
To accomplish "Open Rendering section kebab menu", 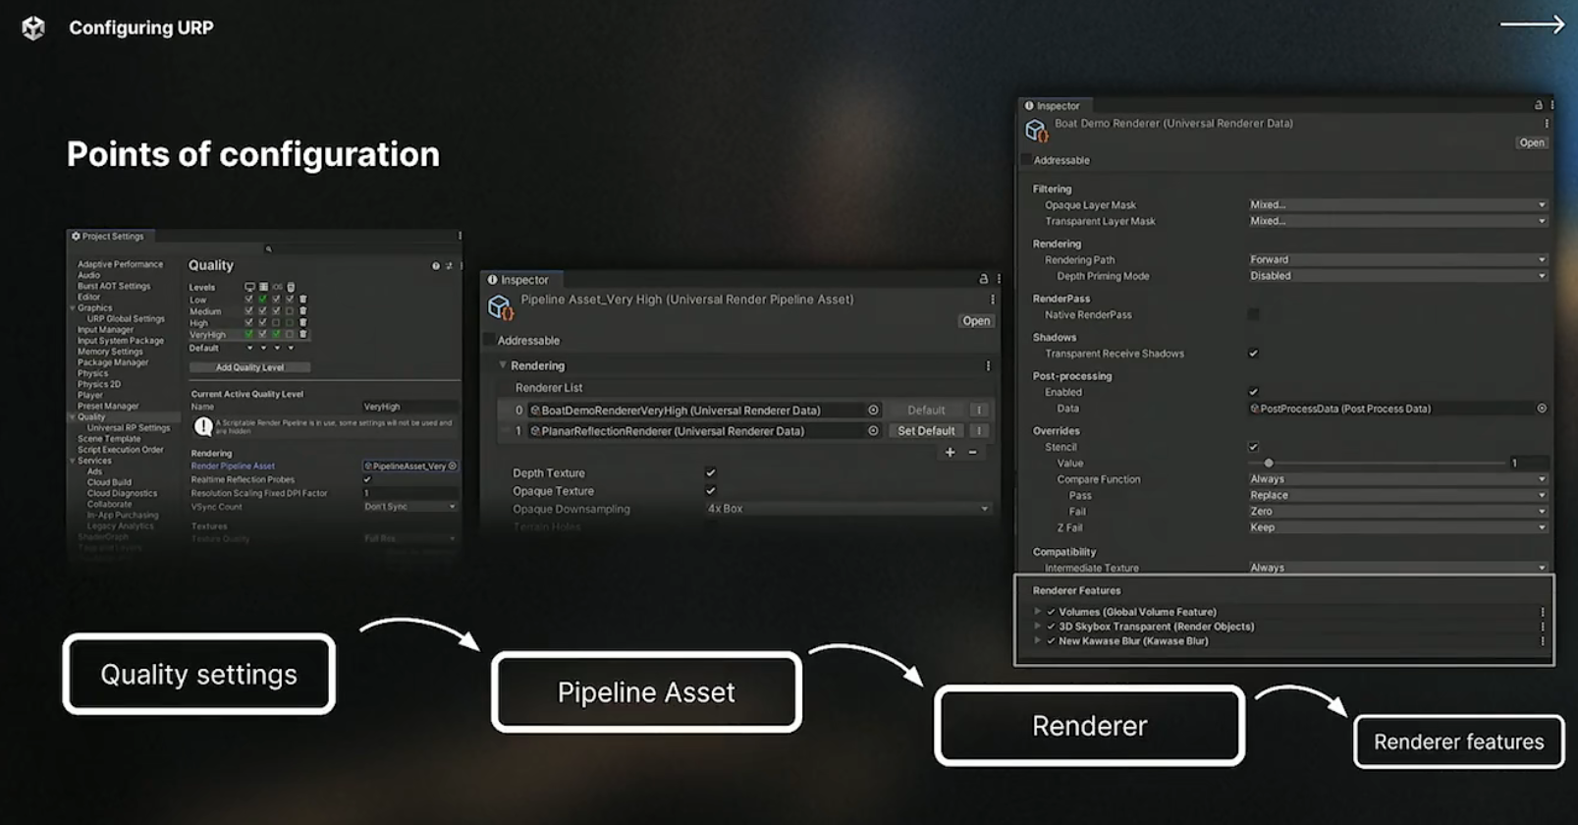I will tap(988, 365).
